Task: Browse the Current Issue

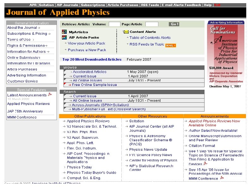Action: tap(85, 76)
